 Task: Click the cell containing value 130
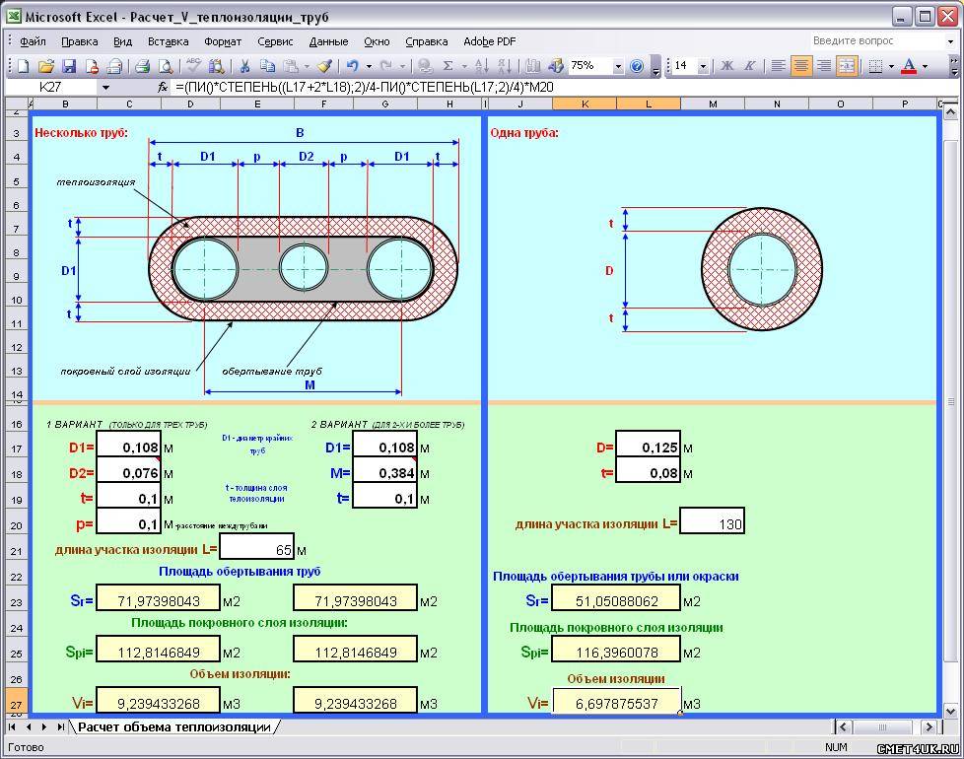point(712,523)
